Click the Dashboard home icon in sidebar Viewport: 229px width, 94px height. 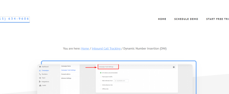tap(40, 67)
